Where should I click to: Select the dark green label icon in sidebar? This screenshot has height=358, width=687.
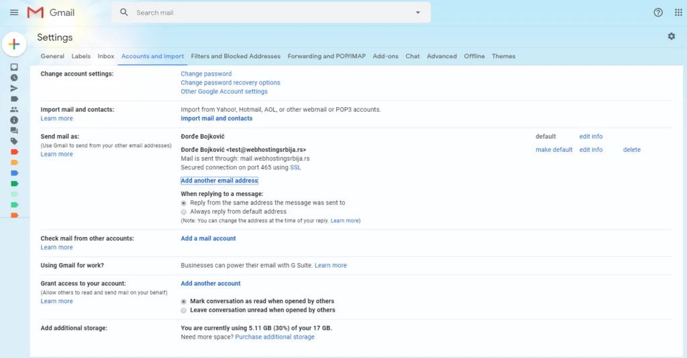[x=14, y=183]
